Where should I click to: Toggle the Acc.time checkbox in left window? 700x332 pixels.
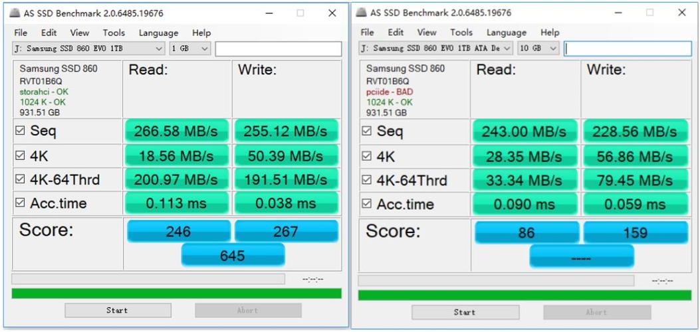tap(20, 203)
